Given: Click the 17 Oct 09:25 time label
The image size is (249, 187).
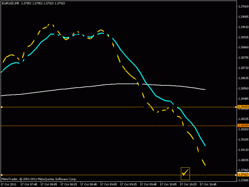Looking at the screenshot, I should point(128,185).
